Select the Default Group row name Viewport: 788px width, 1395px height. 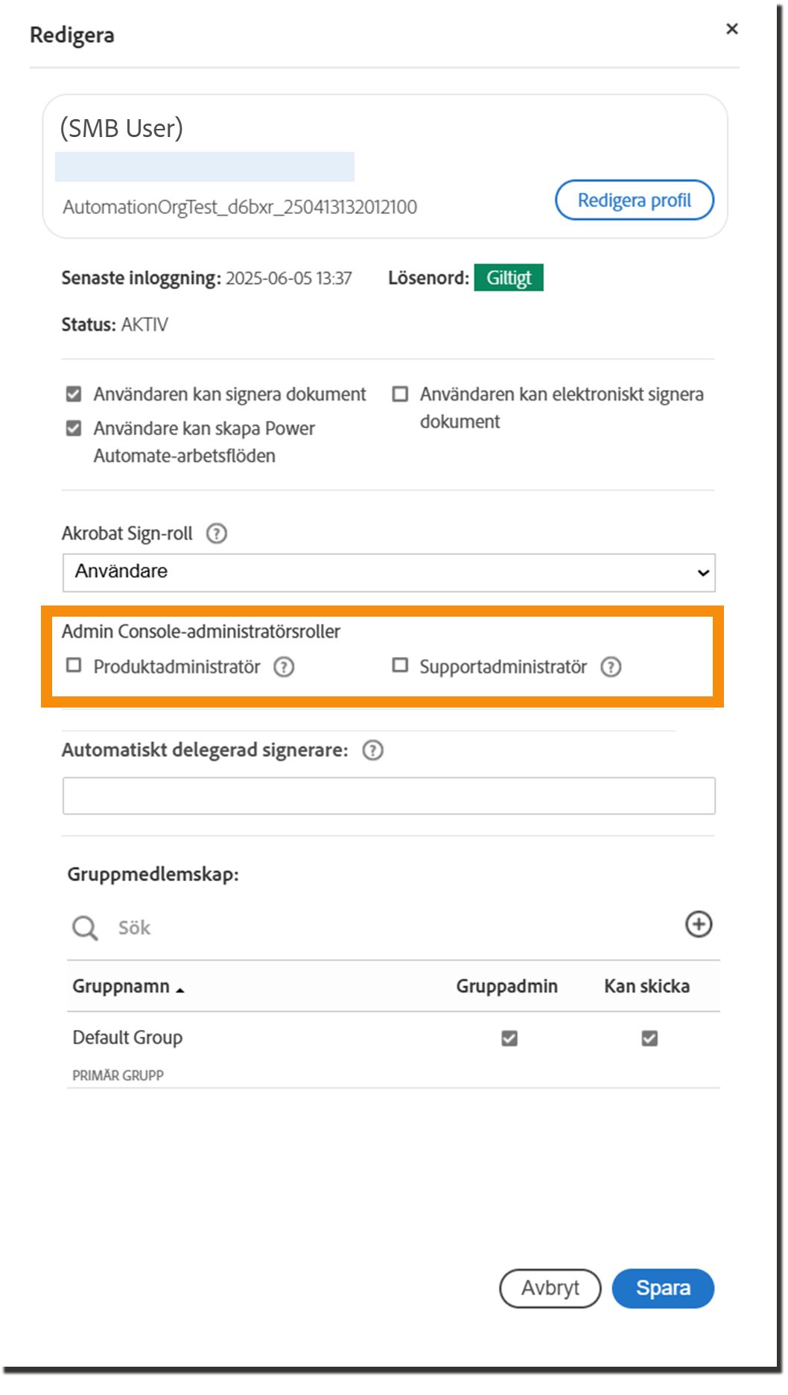(127, 1037)
